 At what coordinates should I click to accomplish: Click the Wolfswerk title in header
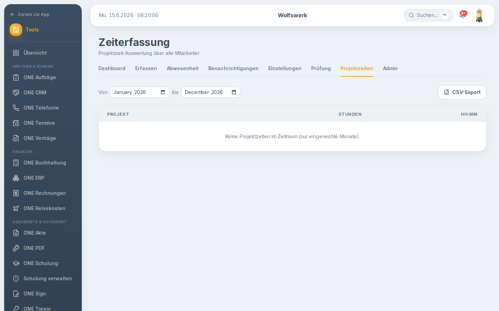[x=292, y=15]
